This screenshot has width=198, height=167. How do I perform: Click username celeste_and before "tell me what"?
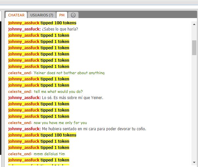(x=20, y=92)
